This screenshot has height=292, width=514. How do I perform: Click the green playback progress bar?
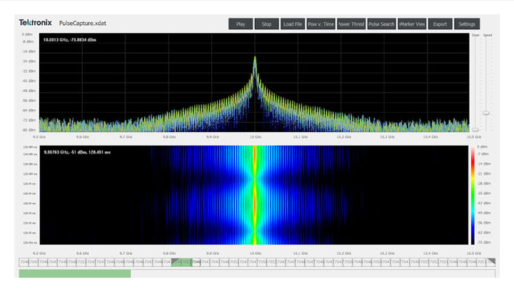click(75, 273)
